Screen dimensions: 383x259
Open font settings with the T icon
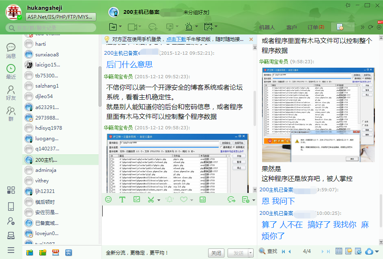(x=122, y=200)
